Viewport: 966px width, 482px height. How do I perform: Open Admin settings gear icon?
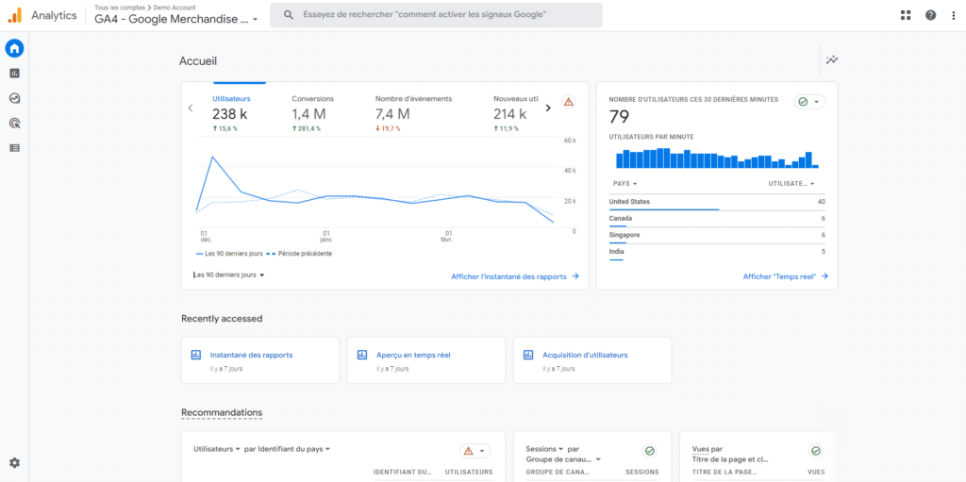pos(14,462)
